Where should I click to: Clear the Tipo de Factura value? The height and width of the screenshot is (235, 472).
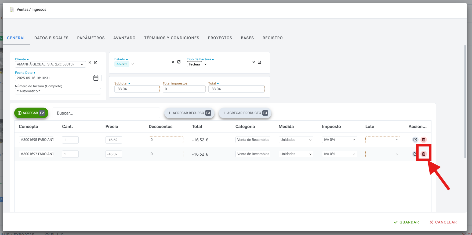pyautogui.click(x=254, y=62)
